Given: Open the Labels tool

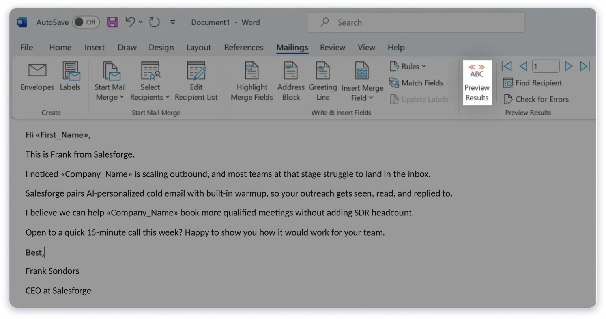Looking at the screenshot, I should (x=70, y=77).
